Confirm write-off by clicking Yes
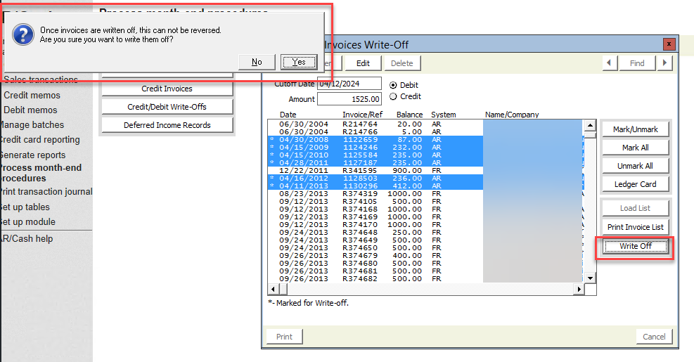 click(x=299, y=62)
